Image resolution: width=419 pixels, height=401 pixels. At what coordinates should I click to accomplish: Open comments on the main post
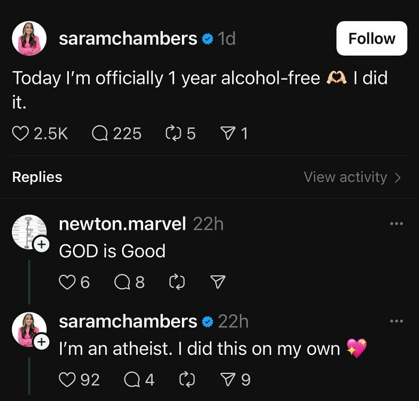click(101, 133)
